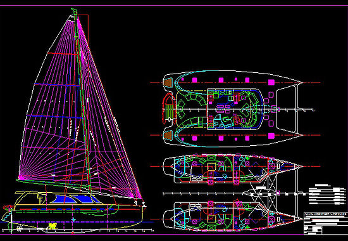
Task: Select the lower brown stern step block
Action: 168,135
